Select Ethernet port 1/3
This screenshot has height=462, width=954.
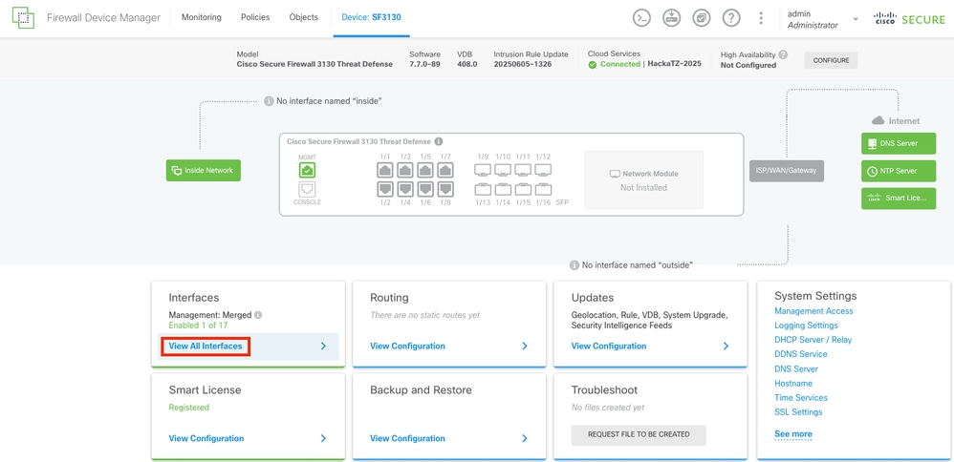pyautogui.click(x=405, y=170)
